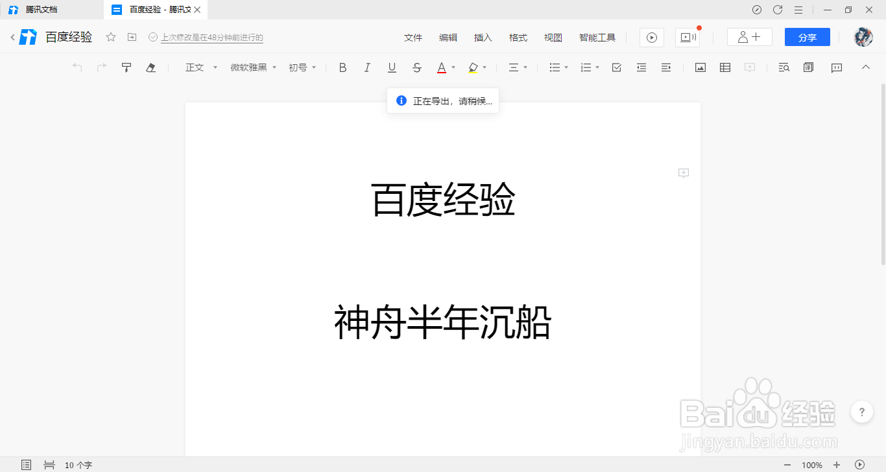Open the find and replace icon
Image resolution: width=886 pixels, height=472 pixels.
pos(784,67)
